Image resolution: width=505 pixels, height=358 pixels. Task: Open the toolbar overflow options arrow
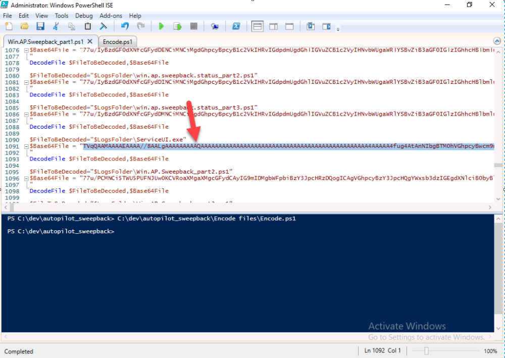[338, 29]
